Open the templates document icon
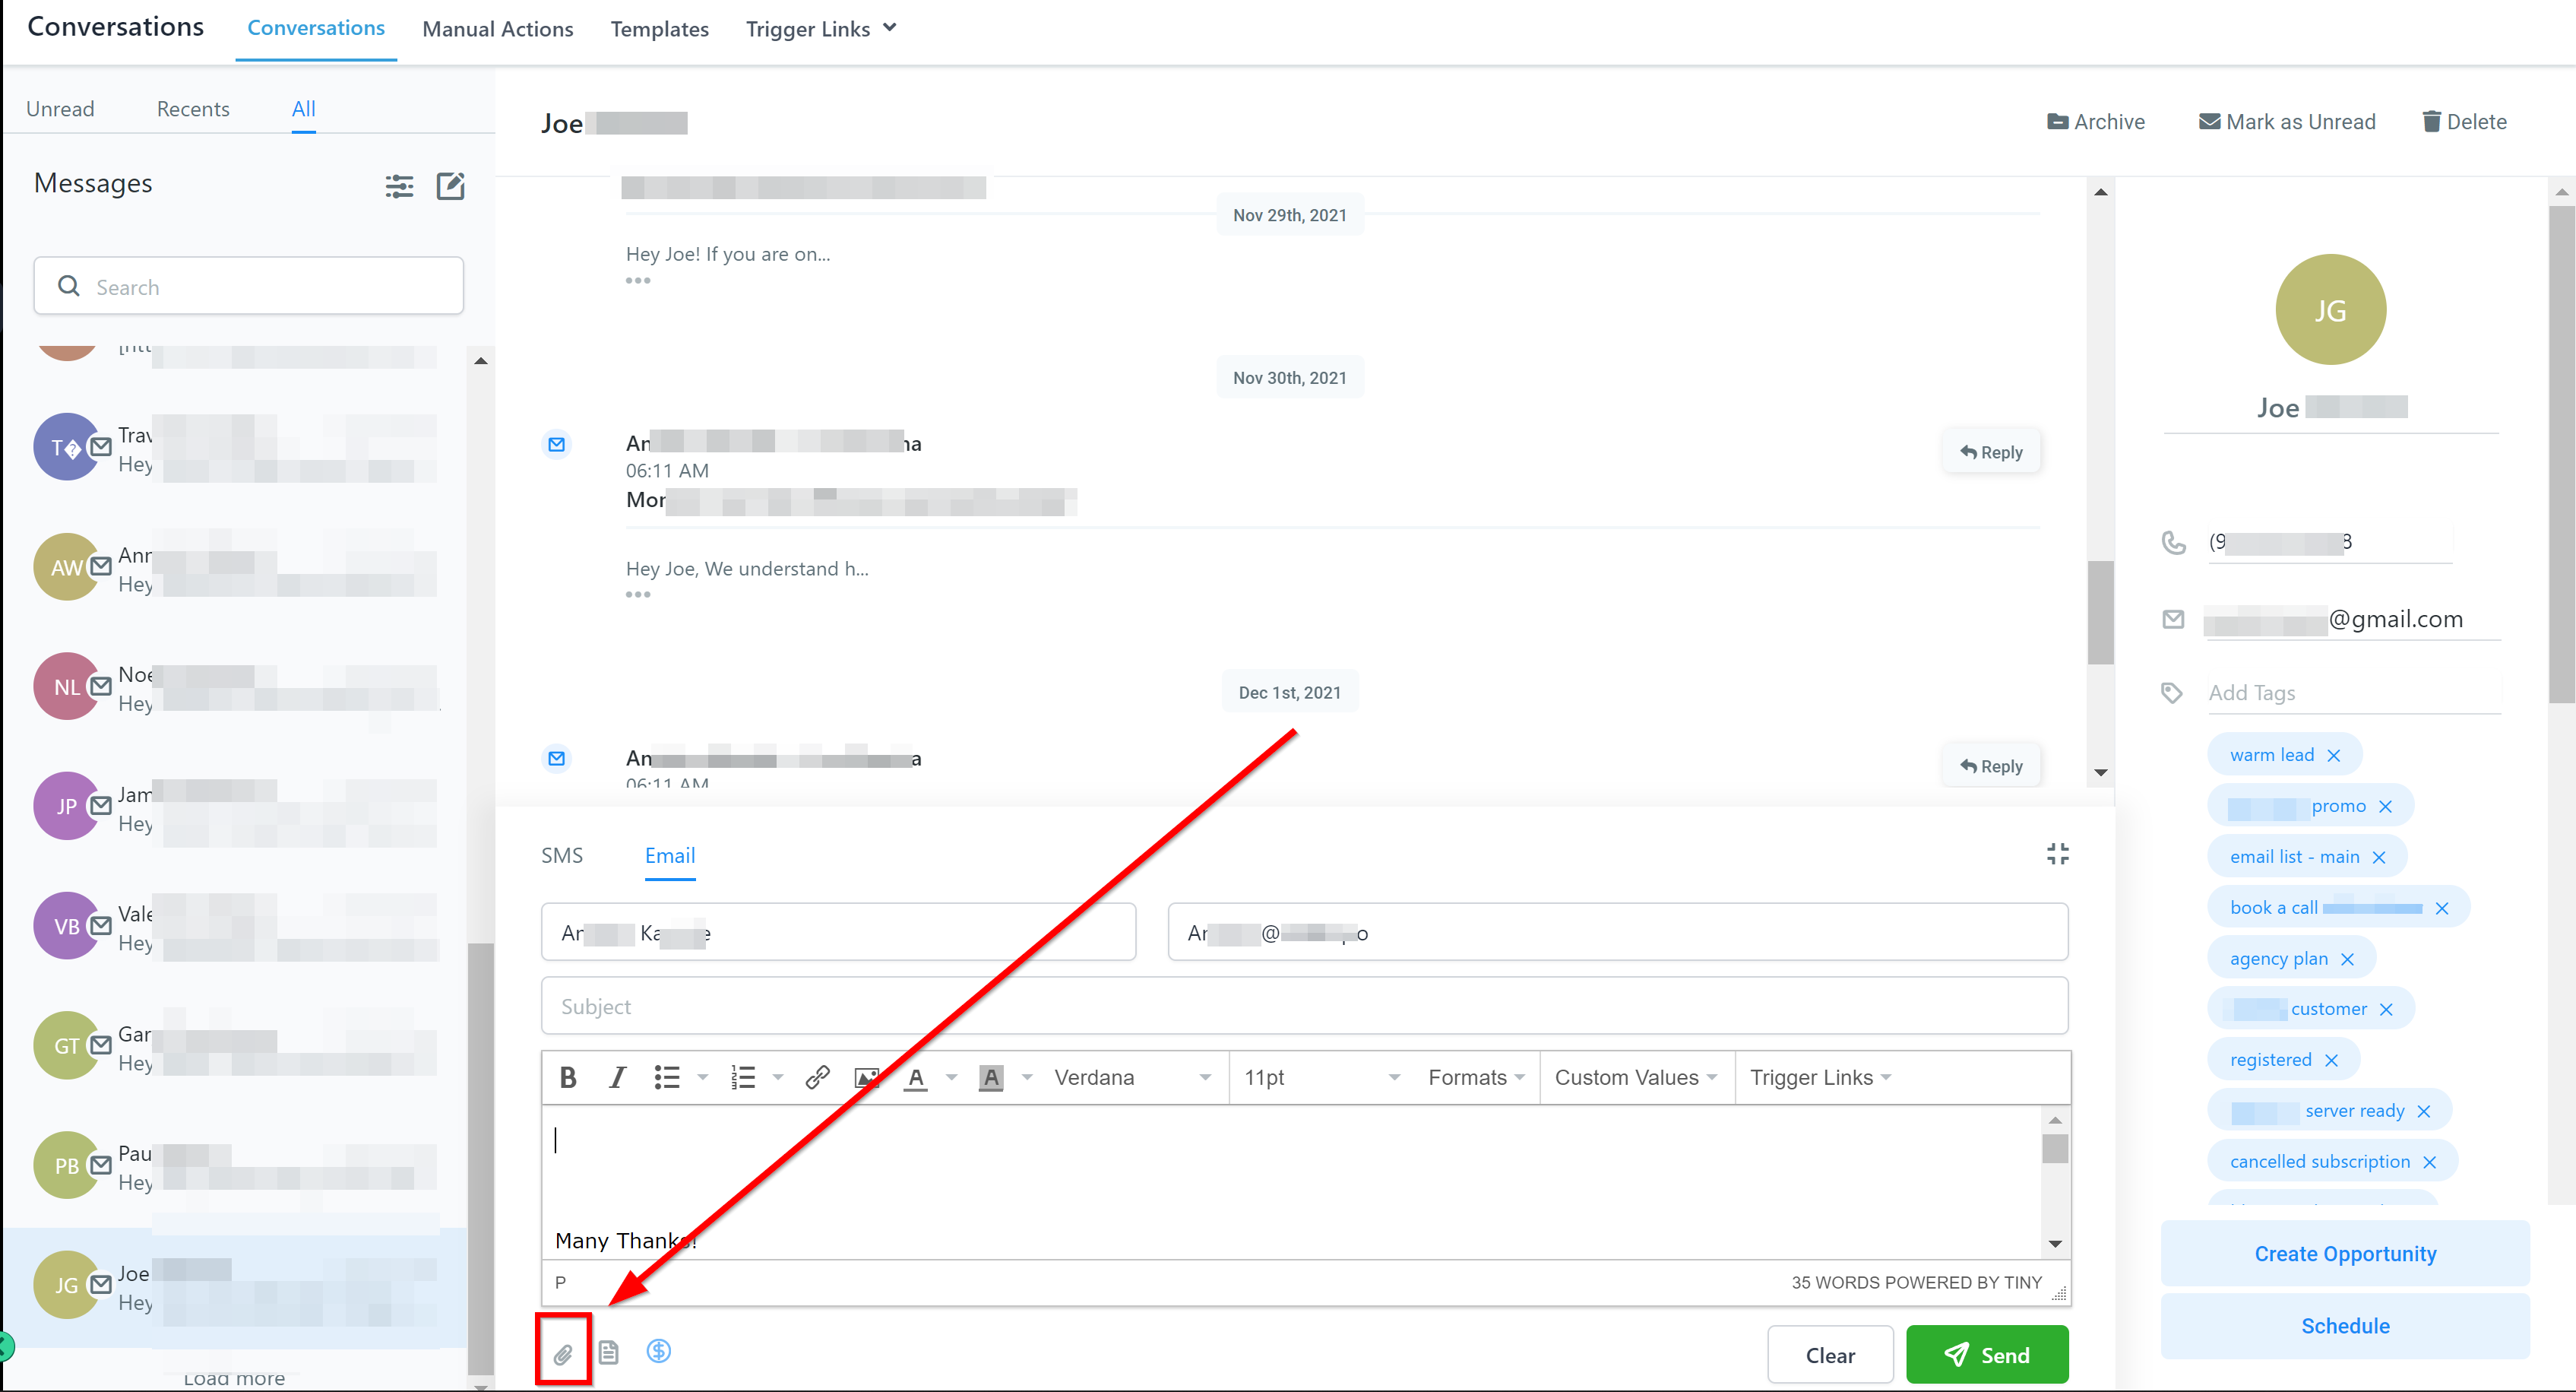Screen dimensions: 2576x1392 pyautogui.click(x=608, y=1352)
